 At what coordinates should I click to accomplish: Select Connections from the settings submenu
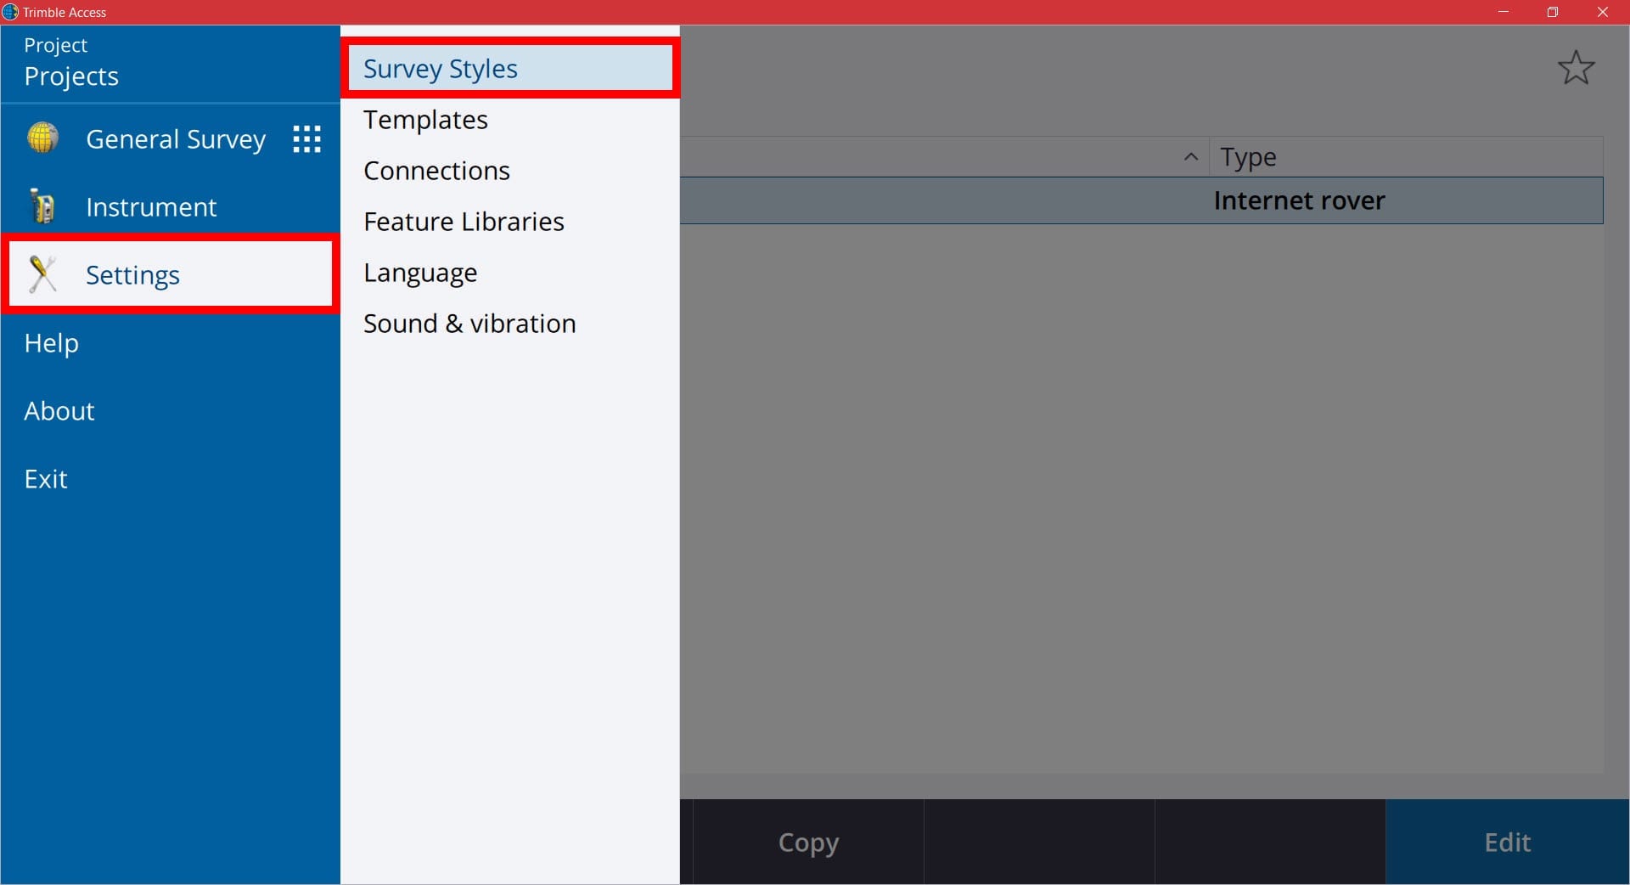point(509,171)
